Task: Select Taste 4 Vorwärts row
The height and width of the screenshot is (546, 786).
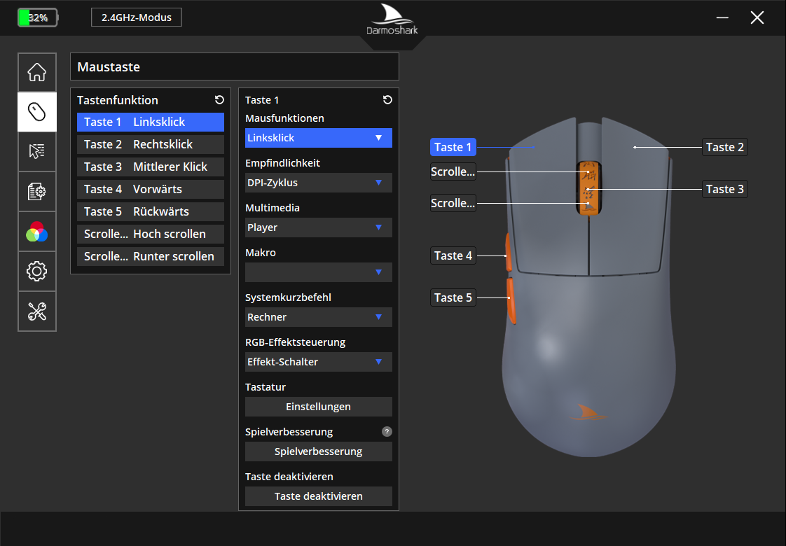Action: click(x=151, y=189)
